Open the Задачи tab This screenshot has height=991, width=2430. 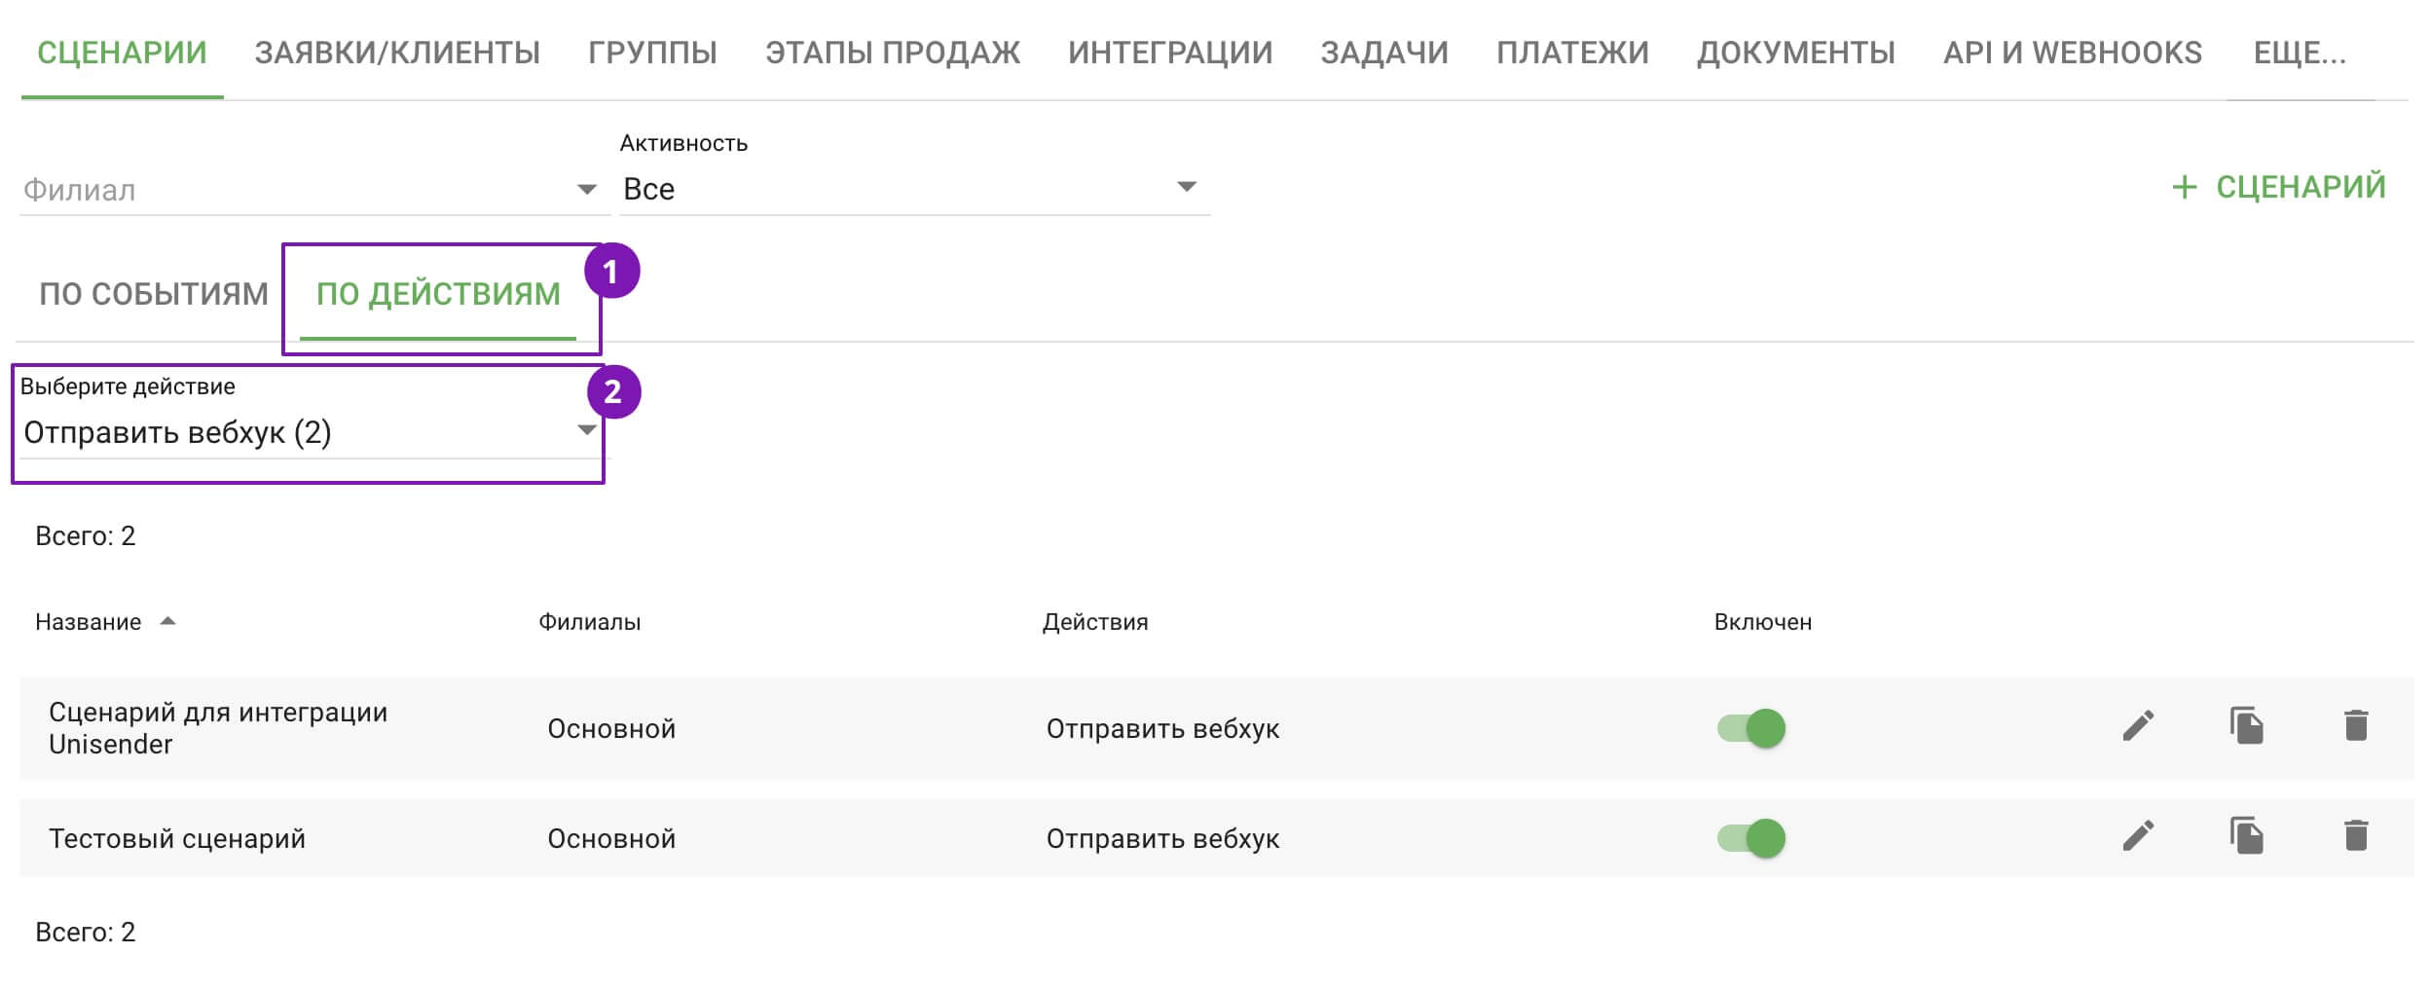tap(1384, 52)
